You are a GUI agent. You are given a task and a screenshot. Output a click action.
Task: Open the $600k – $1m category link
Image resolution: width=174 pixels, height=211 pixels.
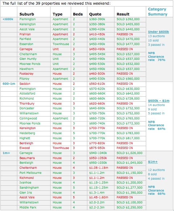(x=158, y=101)
